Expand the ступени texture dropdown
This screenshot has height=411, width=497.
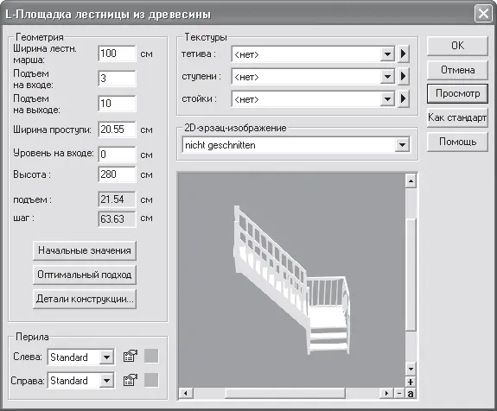pos(387,77)
